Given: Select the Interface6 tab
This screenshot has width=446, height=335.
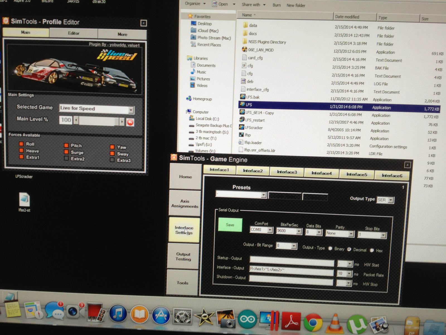Looking at the screenshot, I should [392, 176].
